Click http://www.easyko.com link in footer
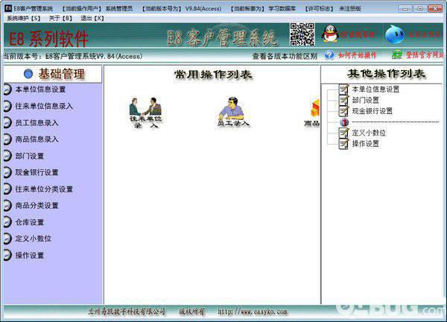 (253, 312)
